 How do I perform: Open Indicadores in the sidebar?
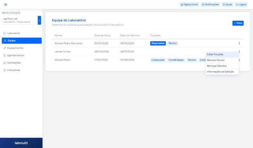coord(14,70)
